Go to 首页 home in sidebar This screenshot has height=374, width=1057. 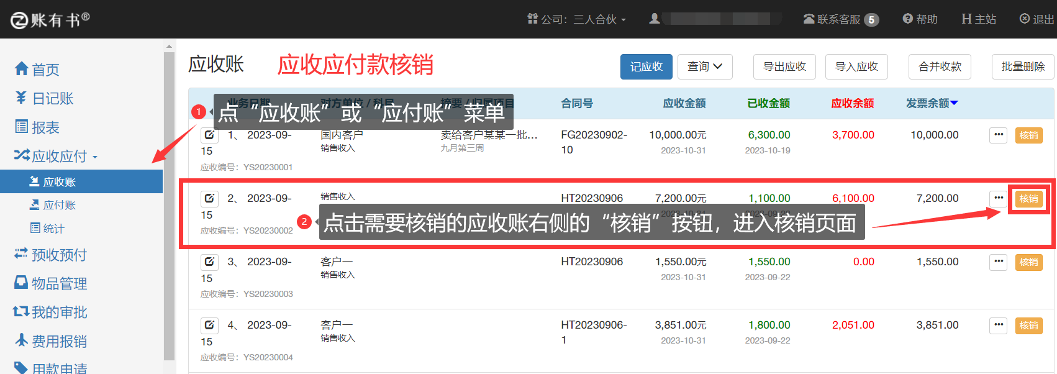click(x=37, y=70)
